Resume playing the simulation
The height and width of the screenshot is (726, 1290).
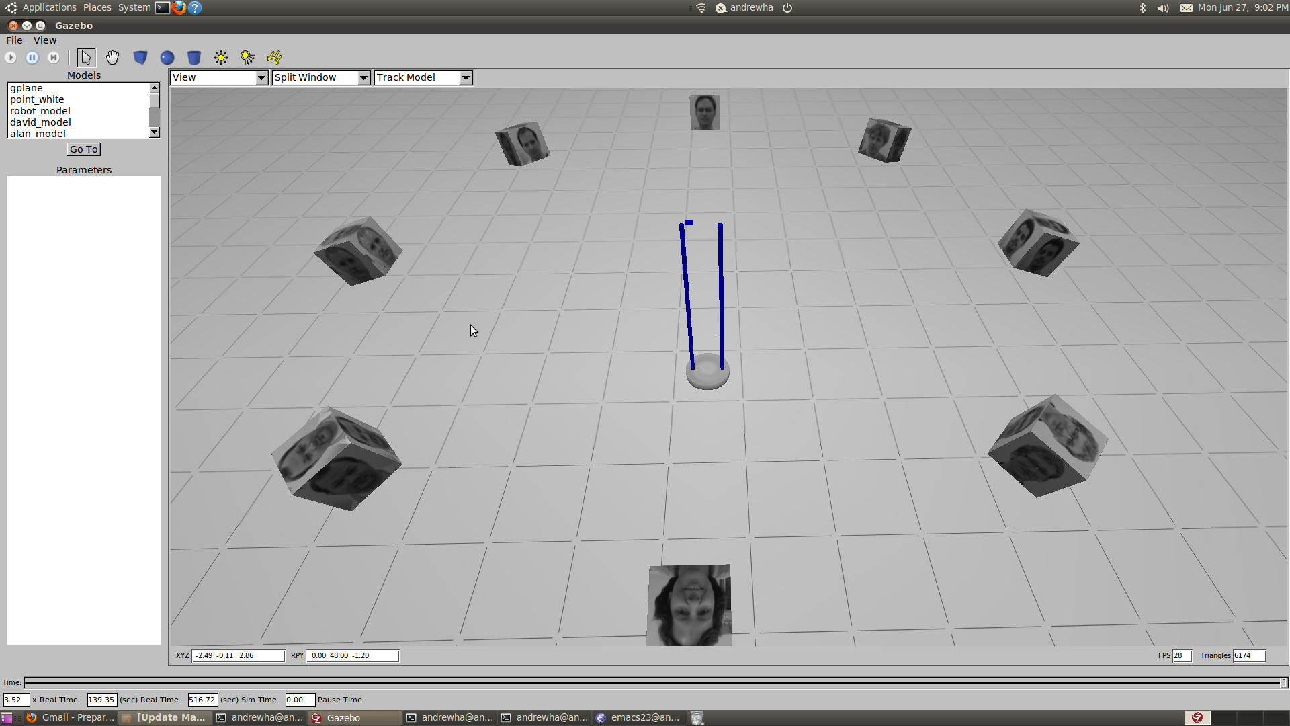10,57
